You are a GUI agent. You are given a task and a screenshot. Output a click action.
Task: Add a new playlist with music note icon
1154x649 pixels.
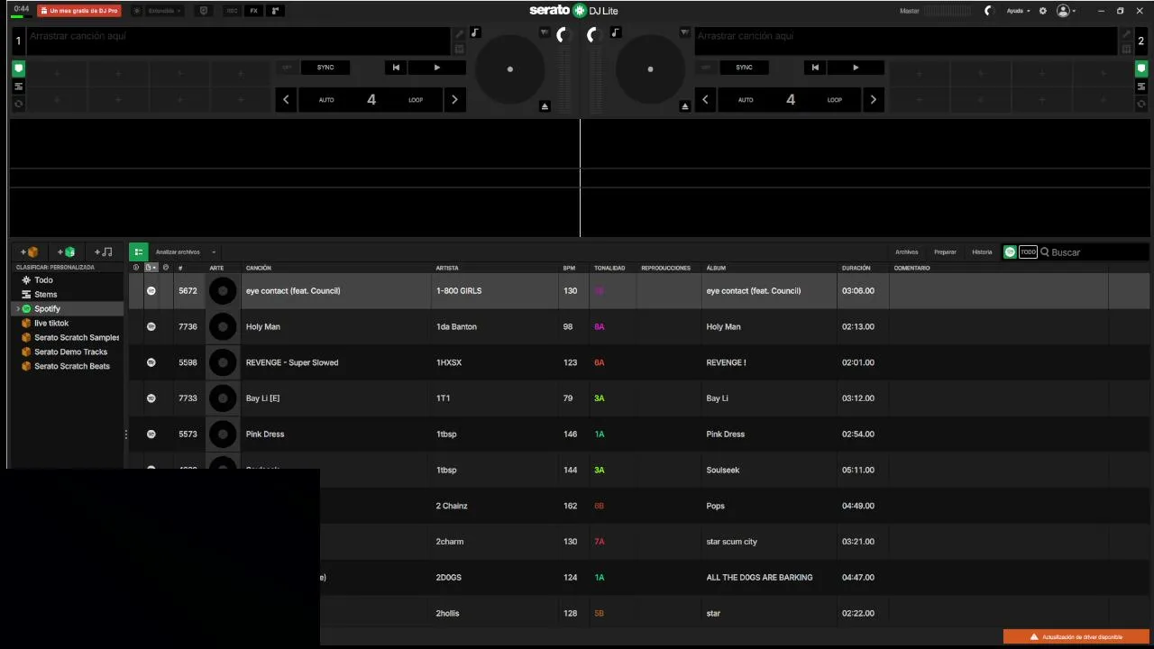[x=103, y=252]
